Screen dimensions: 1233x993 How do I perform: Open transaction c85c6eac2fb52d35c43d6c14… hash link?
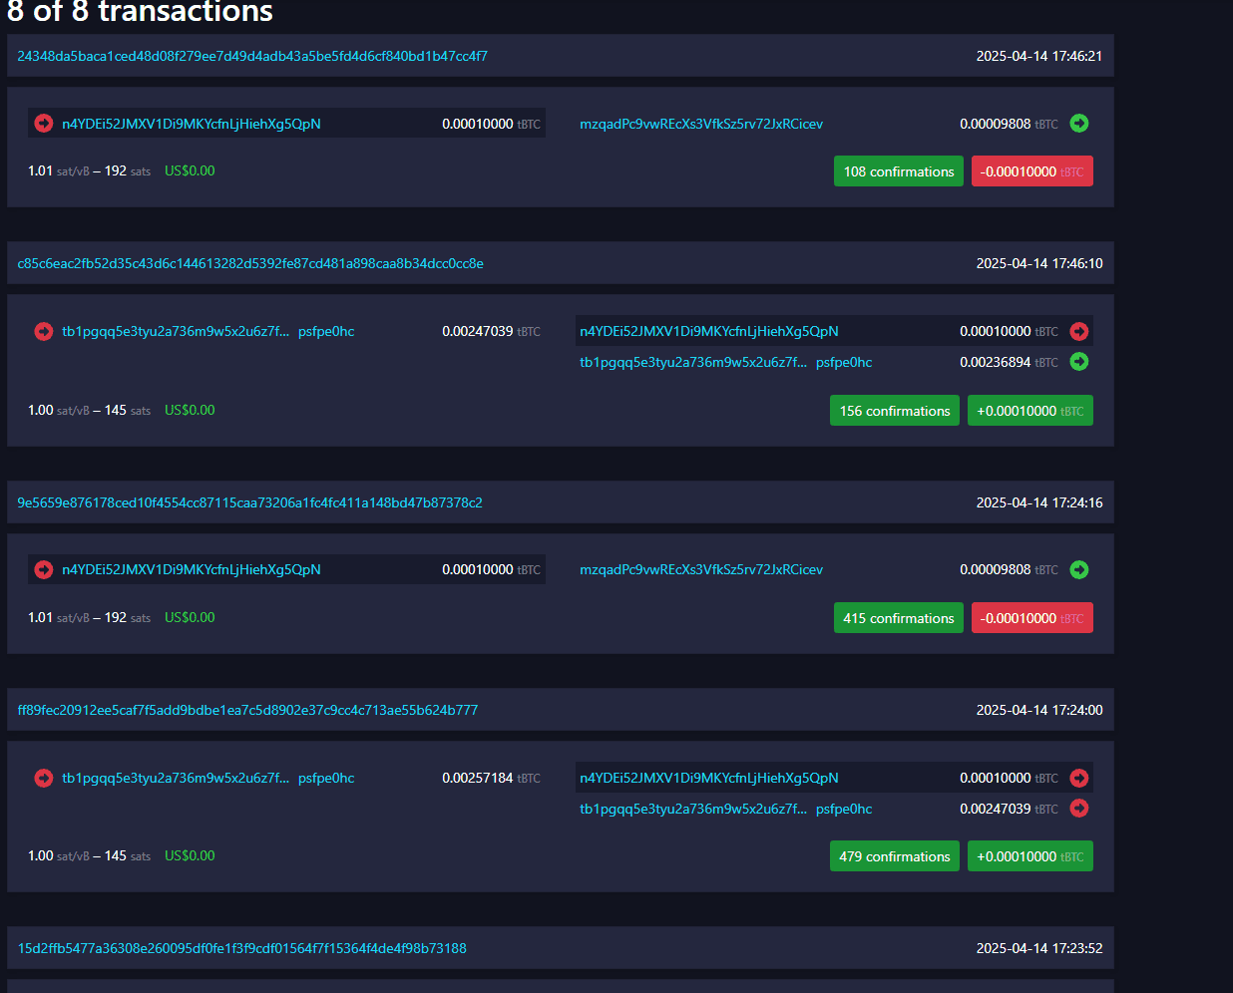point(250,263)
